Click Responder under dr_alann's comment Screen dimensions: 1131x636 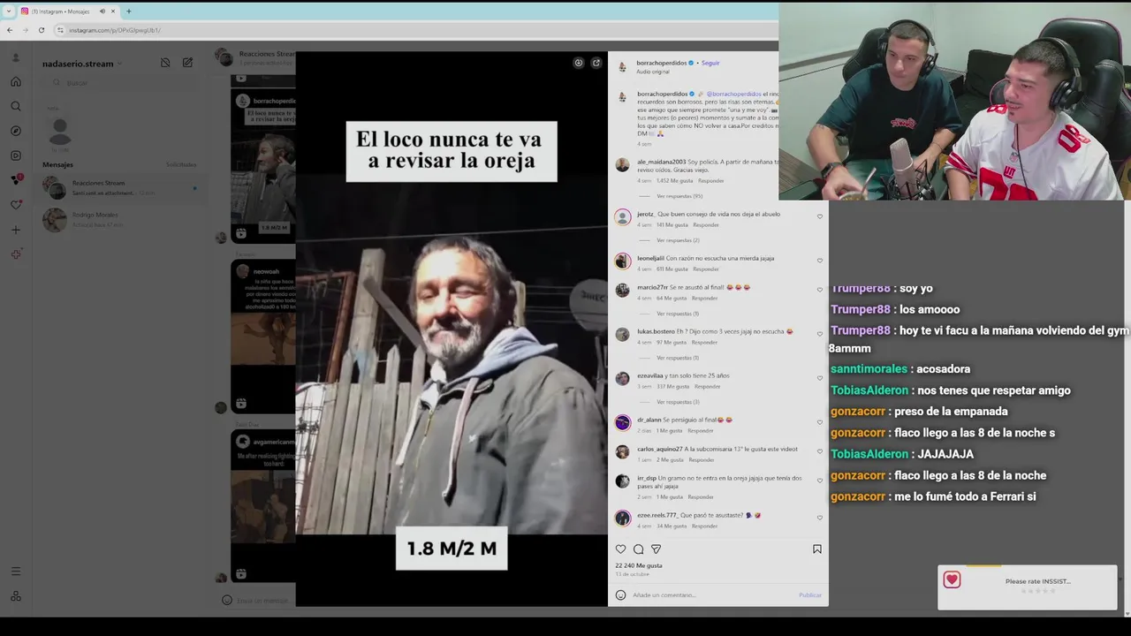point(700,430)
